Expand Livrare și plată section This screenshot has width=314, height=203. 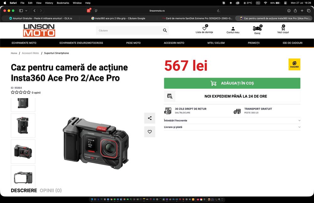point(232,127)
